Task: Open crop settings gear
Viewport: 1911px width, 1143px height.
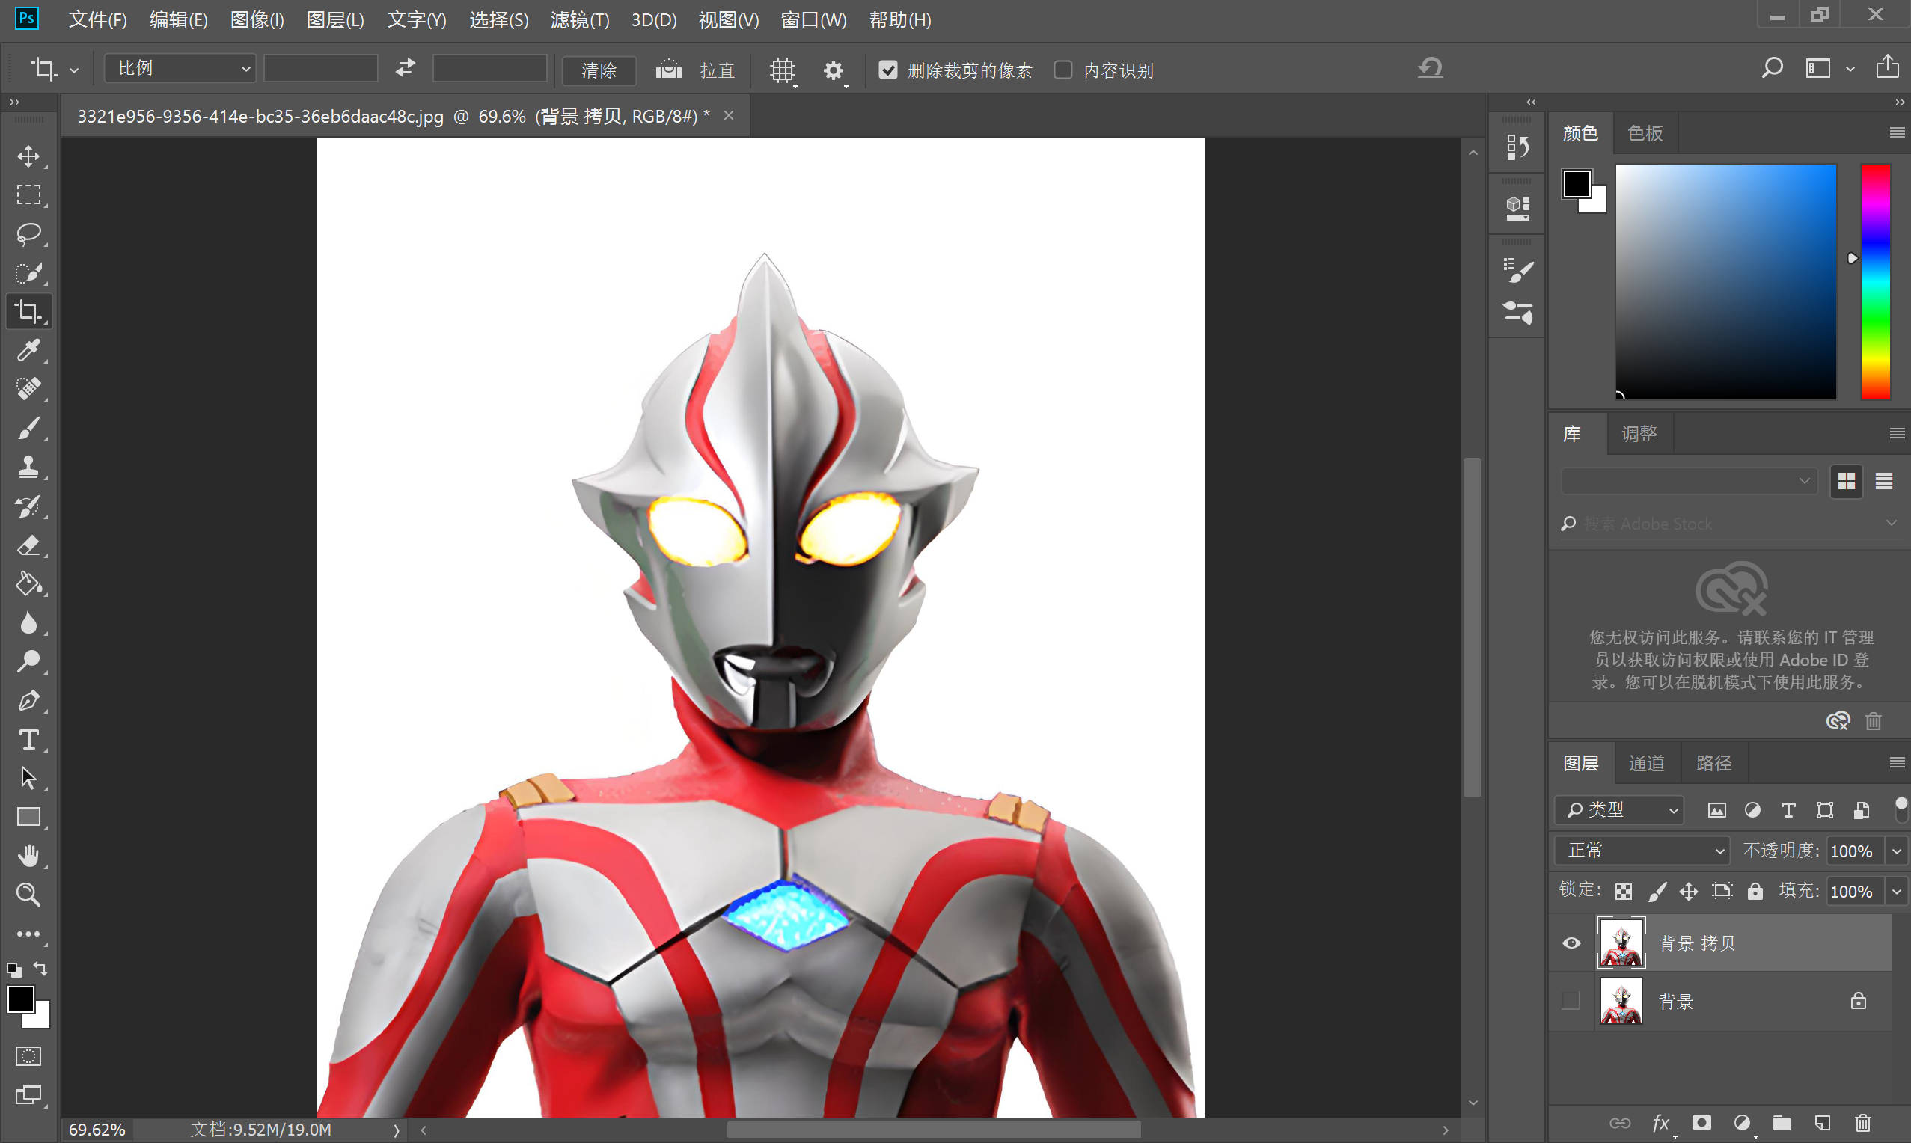Action: coord(834,71)
